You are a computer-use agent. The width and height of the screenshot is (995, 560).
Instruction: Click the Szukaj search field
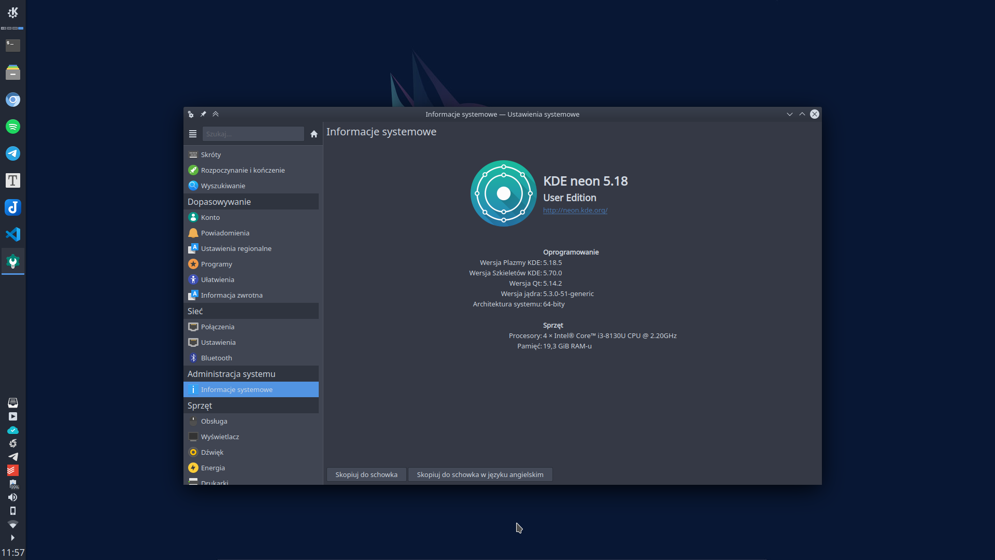pyautogui.click(x=253, y=134)
